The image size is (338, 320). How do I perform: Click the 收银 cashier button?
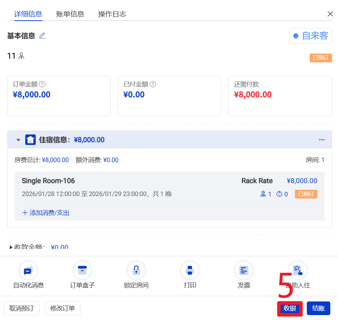(290, 308)
